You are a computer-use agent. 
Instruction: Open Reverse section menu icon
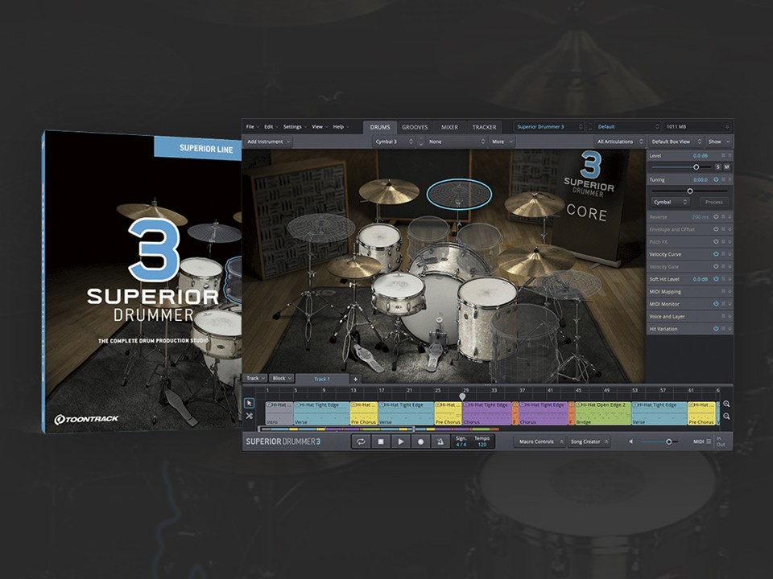[723, 216]
